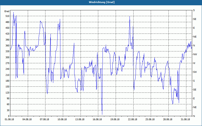Pick the date label 28.08.18
This screenshot has height=126, width=202.
tap(168, 119)
